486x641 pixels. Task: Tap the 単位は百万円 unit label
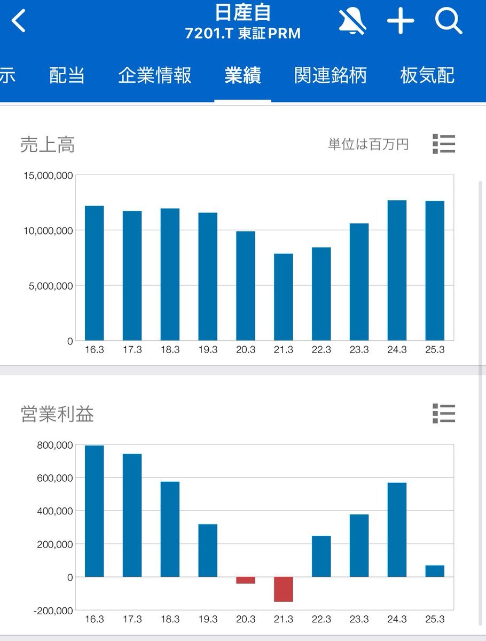coord(369,144)
